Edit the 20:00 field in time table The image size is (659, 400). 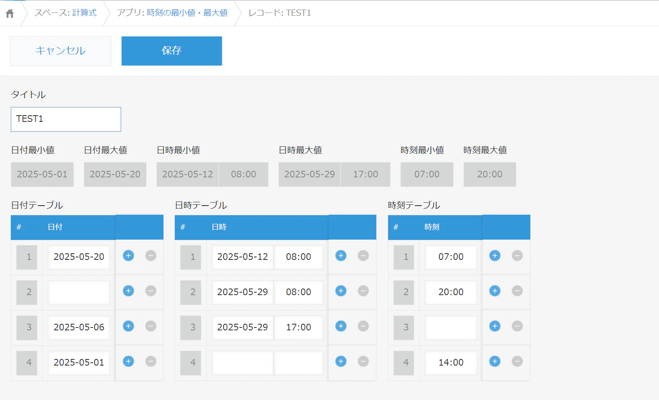(x=451, y=292)
